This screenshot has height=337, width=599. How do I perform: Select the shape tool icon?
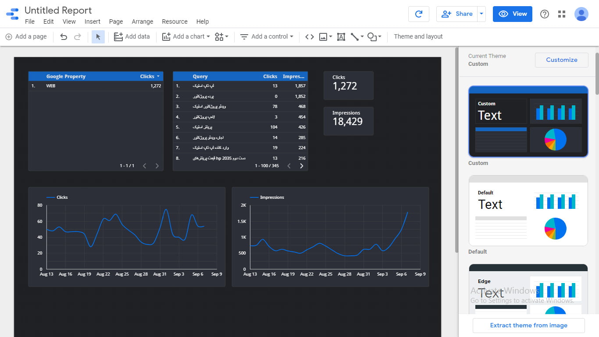372,37
